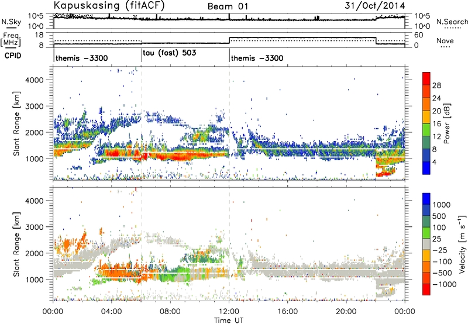
Task: Click the 'Power [dB]' colorbar label
Action: click(446, 123)
